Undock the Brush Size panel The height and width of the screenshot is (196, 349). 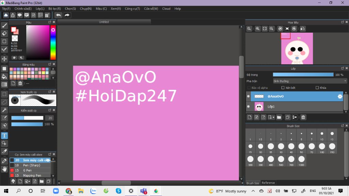pos(342,126)
